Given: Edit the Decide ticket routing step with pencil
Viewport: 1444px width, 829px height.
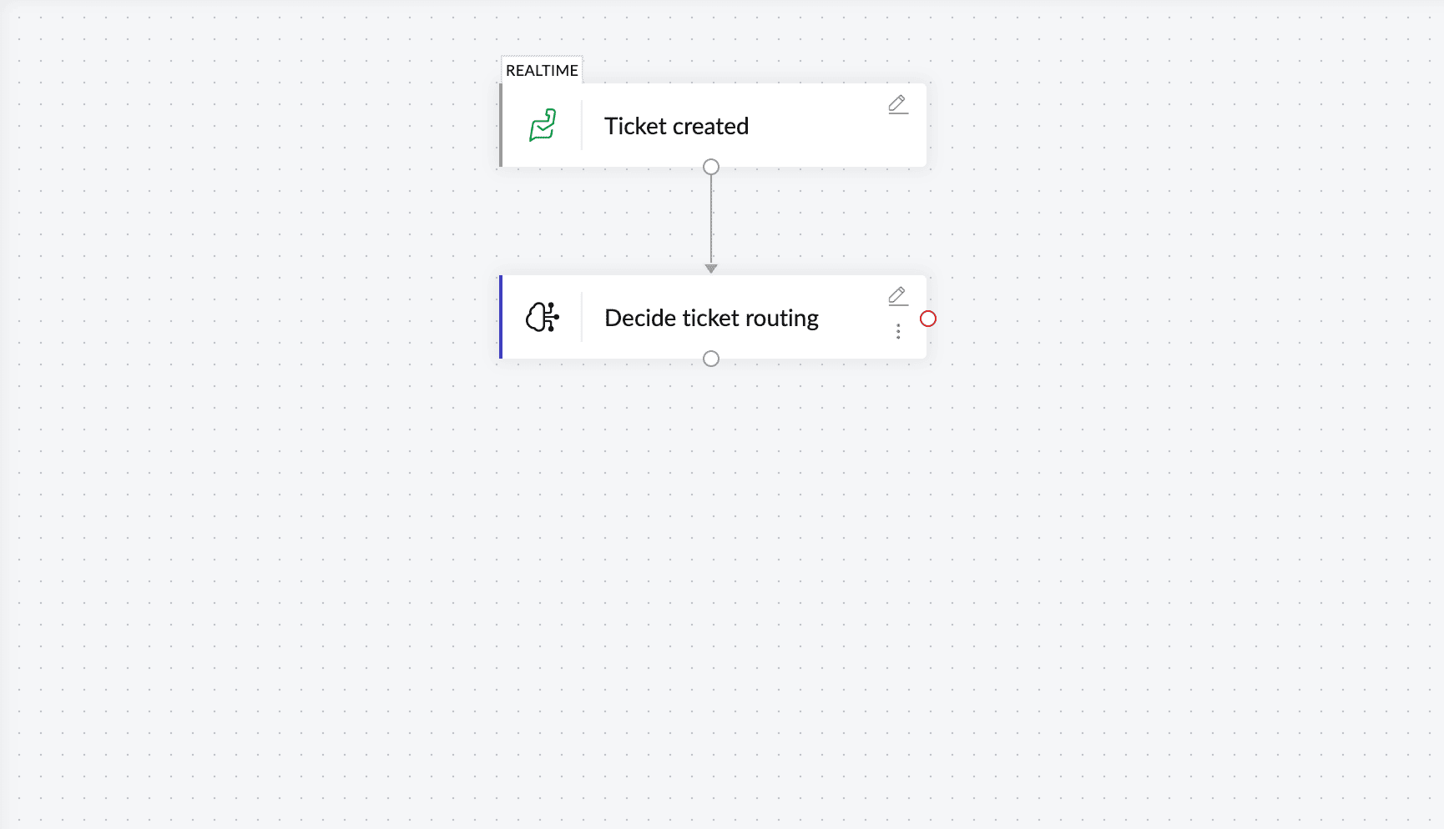Looking at the screenshot, I should [898, 296].
